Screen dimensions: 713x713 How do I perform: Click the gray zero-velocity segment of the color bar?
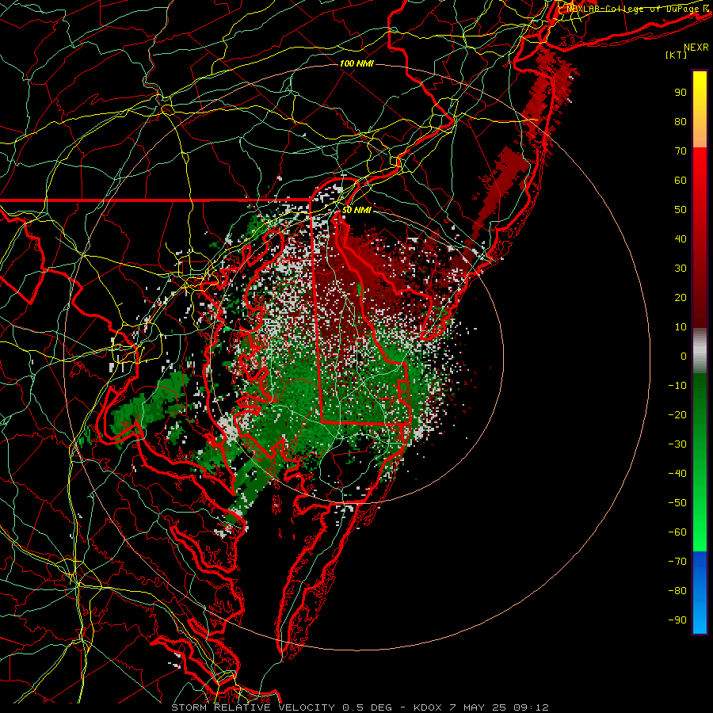coord(700,351)
